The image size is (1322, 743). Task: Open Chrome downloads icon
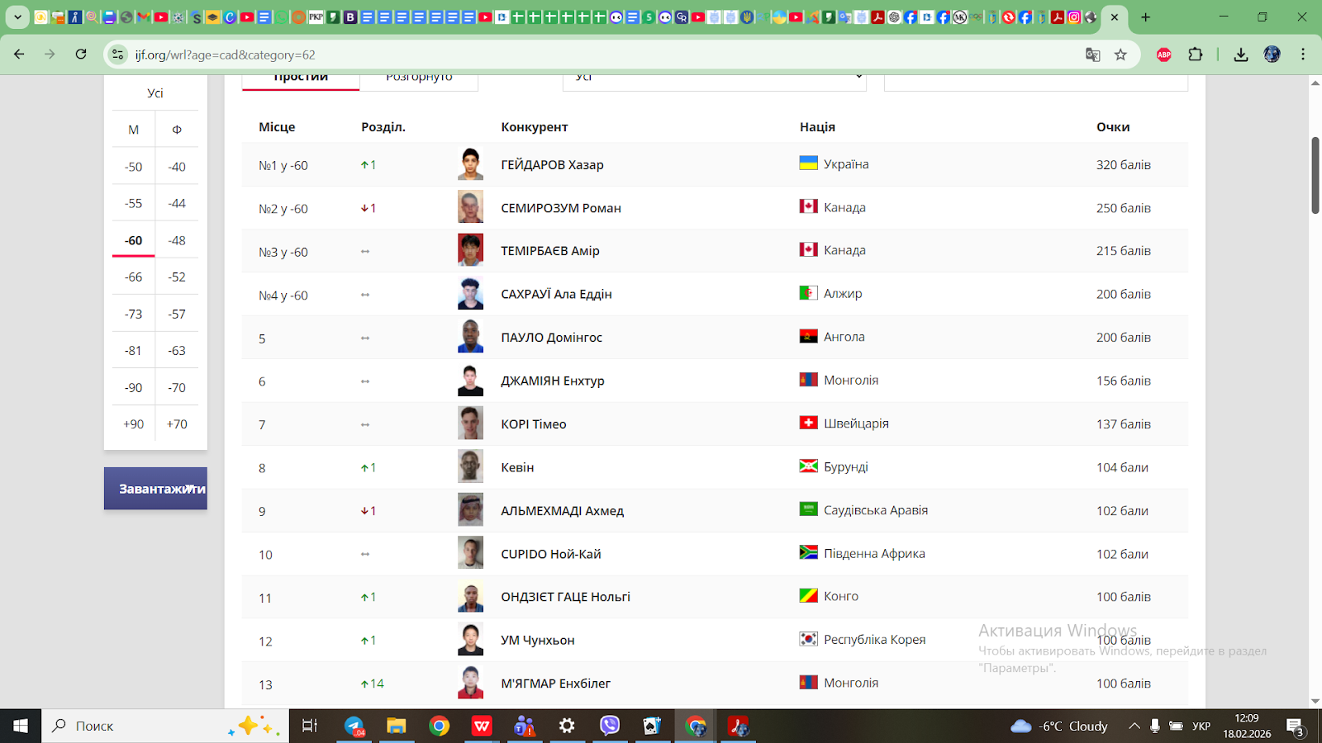click(1240, 54)
